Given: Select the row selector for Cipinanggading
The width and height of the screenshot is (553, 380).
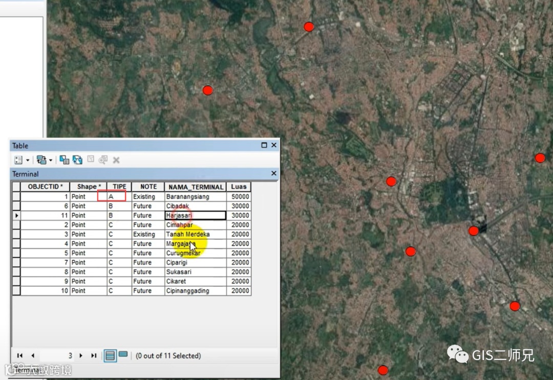Looking at the screenshot, I should click(16, 291).
